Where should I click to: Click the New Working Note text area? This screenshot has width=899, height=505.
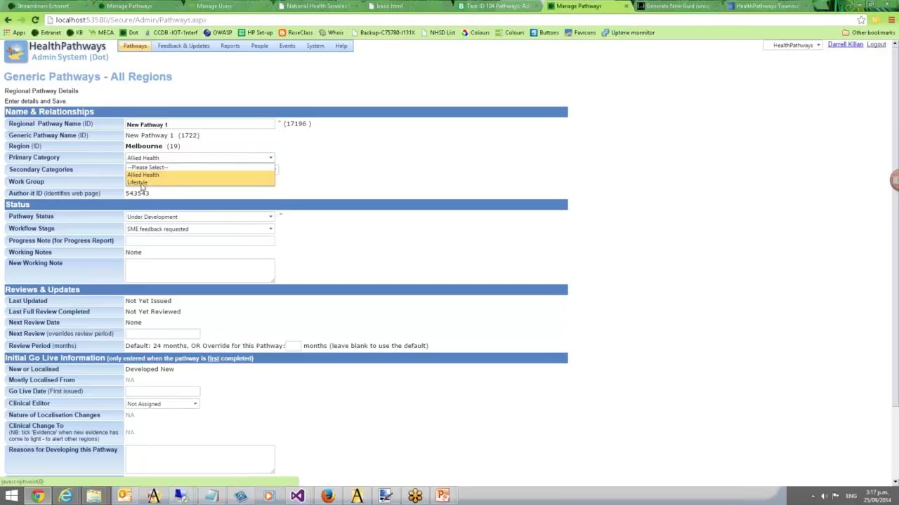coord(200,270)
